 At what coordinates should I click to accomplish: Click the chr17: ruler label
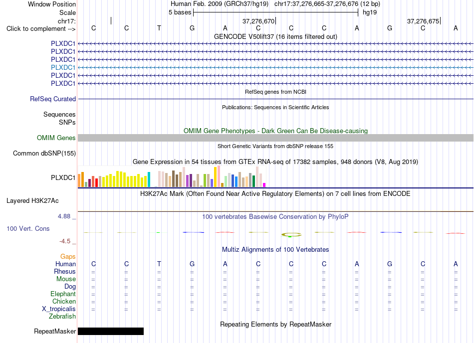tap(67, 21)
